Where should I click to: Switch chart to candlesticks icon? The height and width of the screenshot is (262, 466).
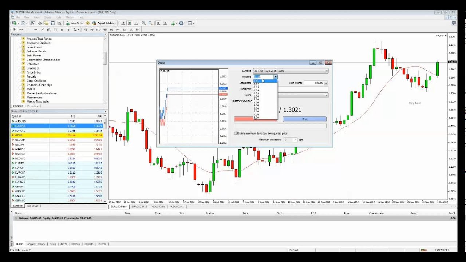point(130,23)
